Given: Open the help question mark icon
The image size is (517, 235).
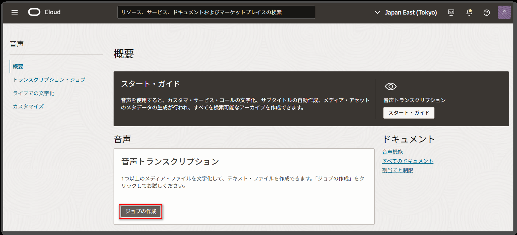Looking at the screenshot, I should [486, 13].
